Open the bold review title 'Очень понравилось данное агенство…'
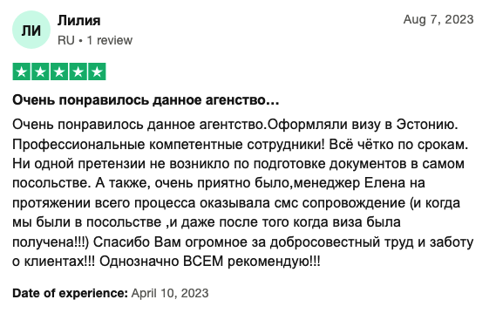 click(x=146, y=100)
